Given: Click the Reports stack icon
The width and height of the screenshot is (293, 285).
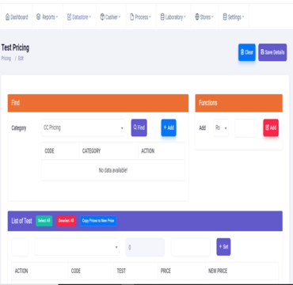Looking at the screenshot, I should tap(39, 17).
